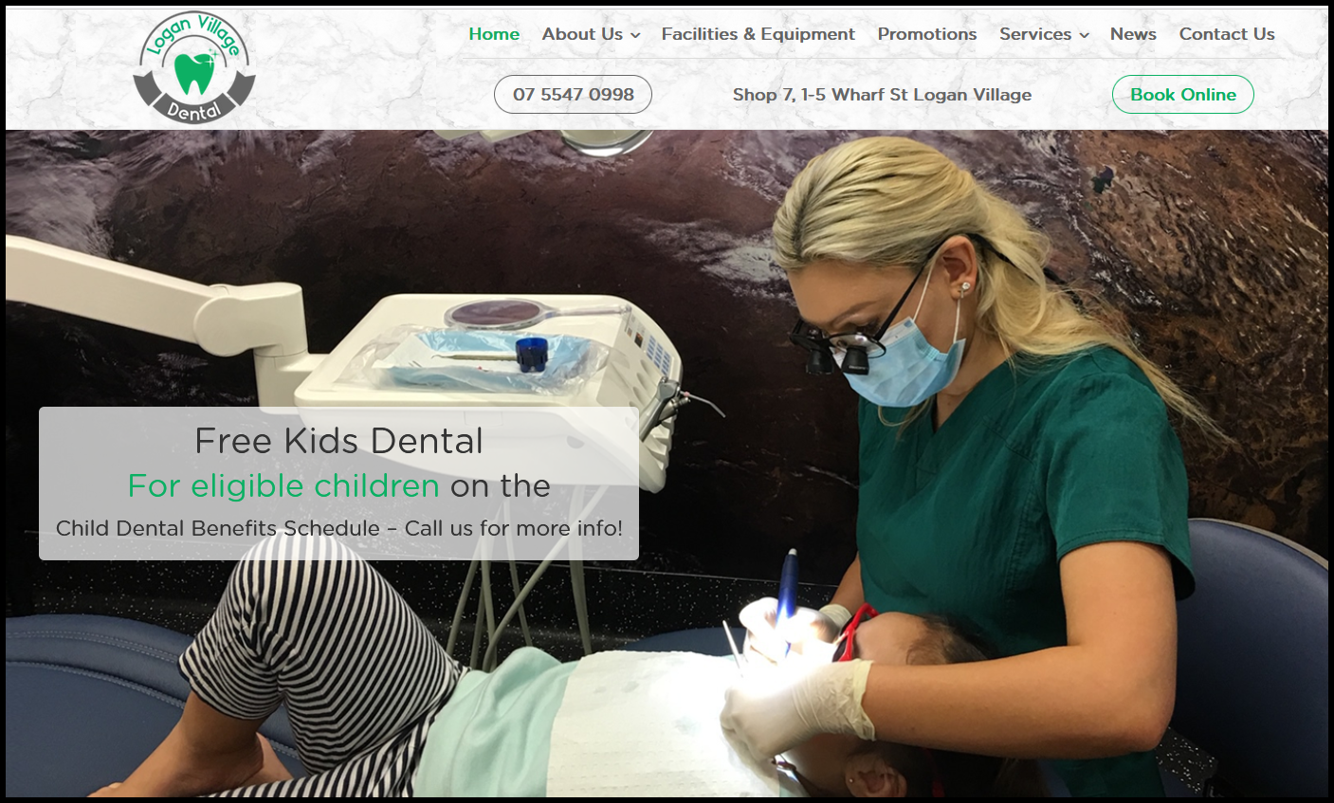
Task: Click the Logan Village Dental logo
Action: point(194,67)
